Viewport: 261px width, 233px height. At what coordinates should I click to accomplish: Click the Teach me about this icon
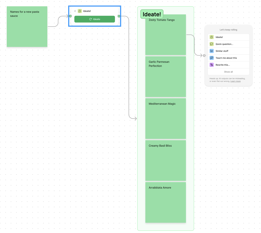(x=212, y=58)
